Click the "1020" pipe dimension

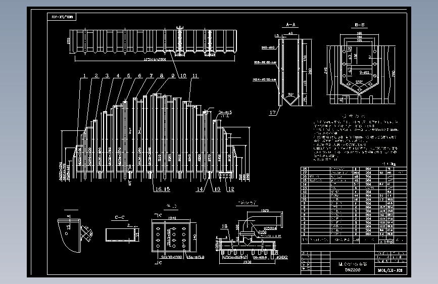[265, 210]
